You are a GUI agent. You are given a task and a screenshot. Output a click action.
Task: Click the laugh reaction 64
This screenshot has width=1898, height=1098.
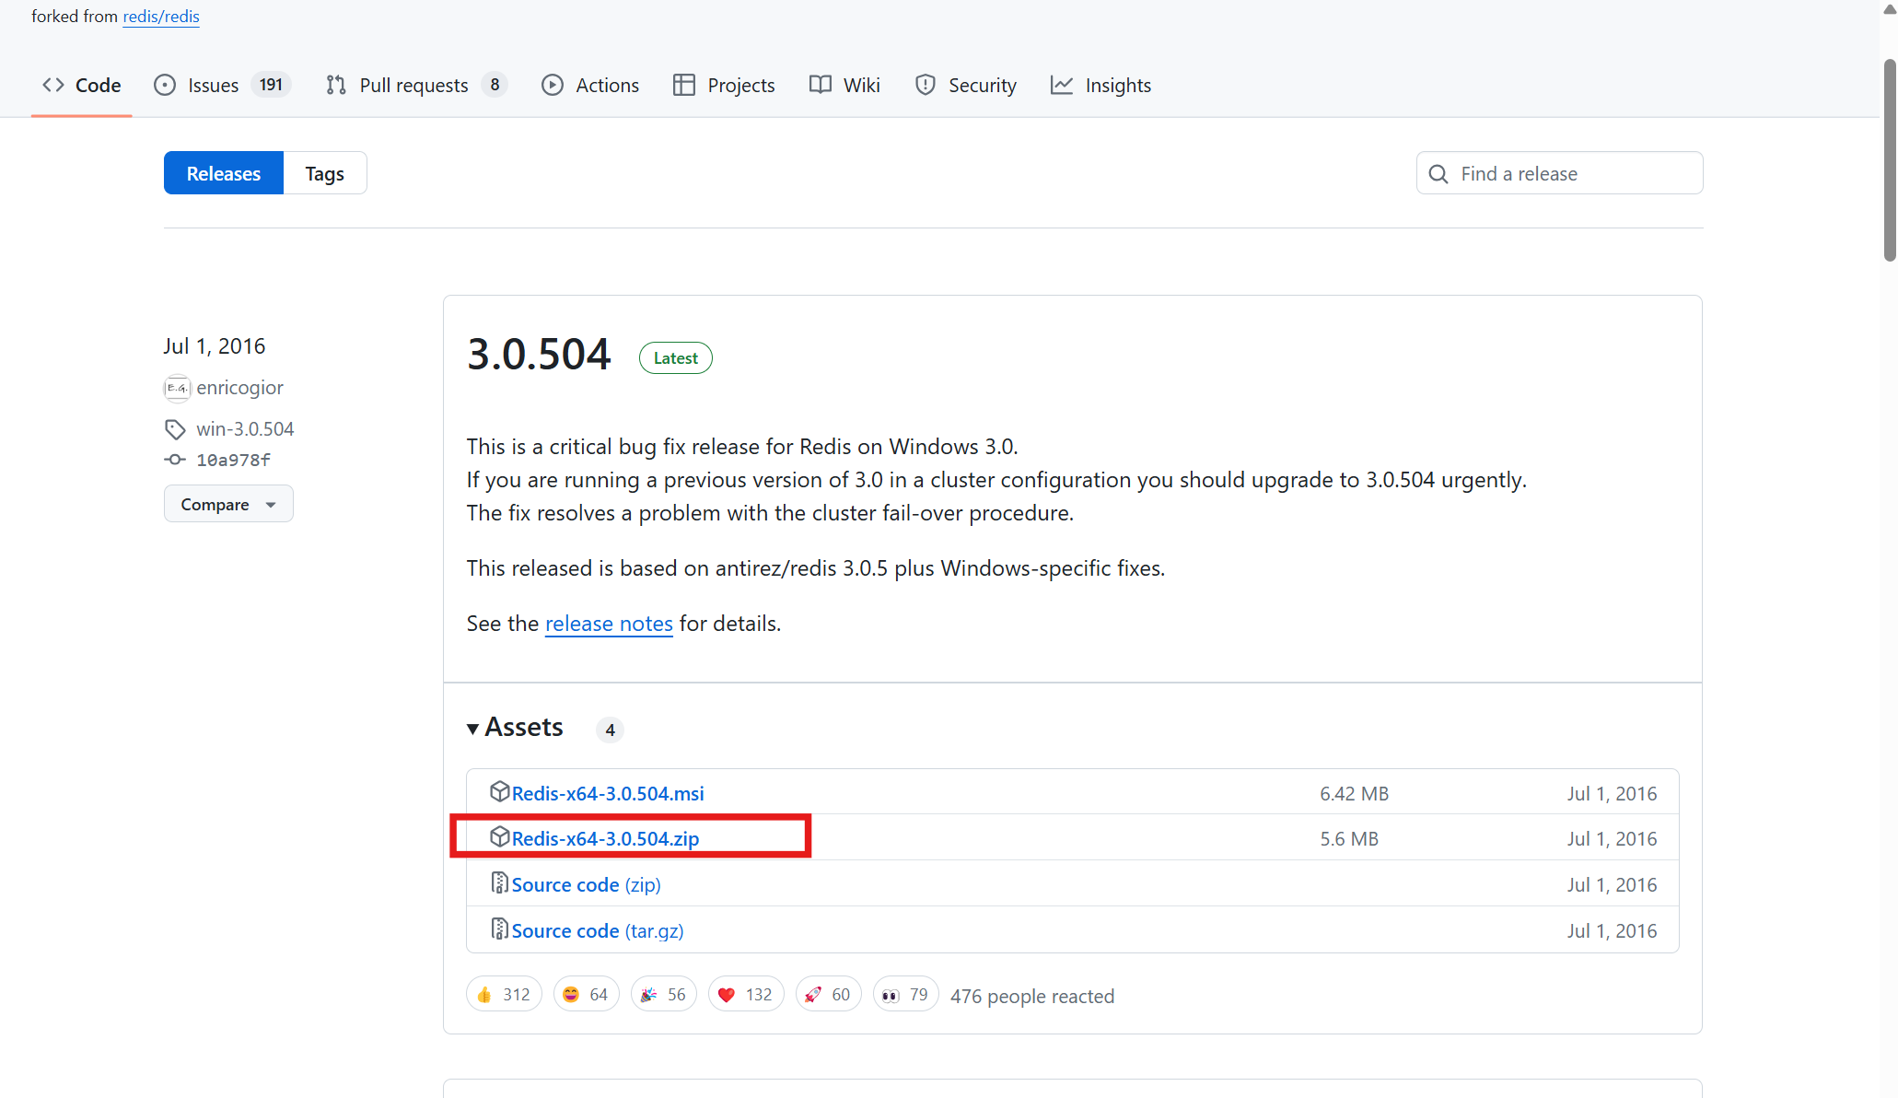coord(586,995)
